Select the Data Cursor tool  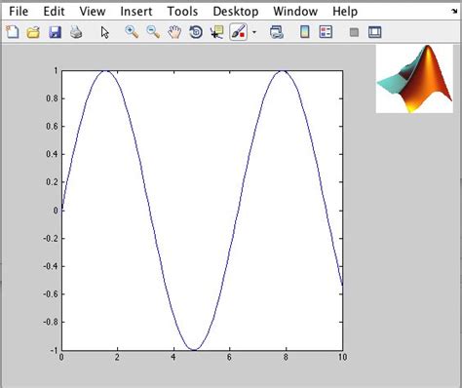(217, 32)
